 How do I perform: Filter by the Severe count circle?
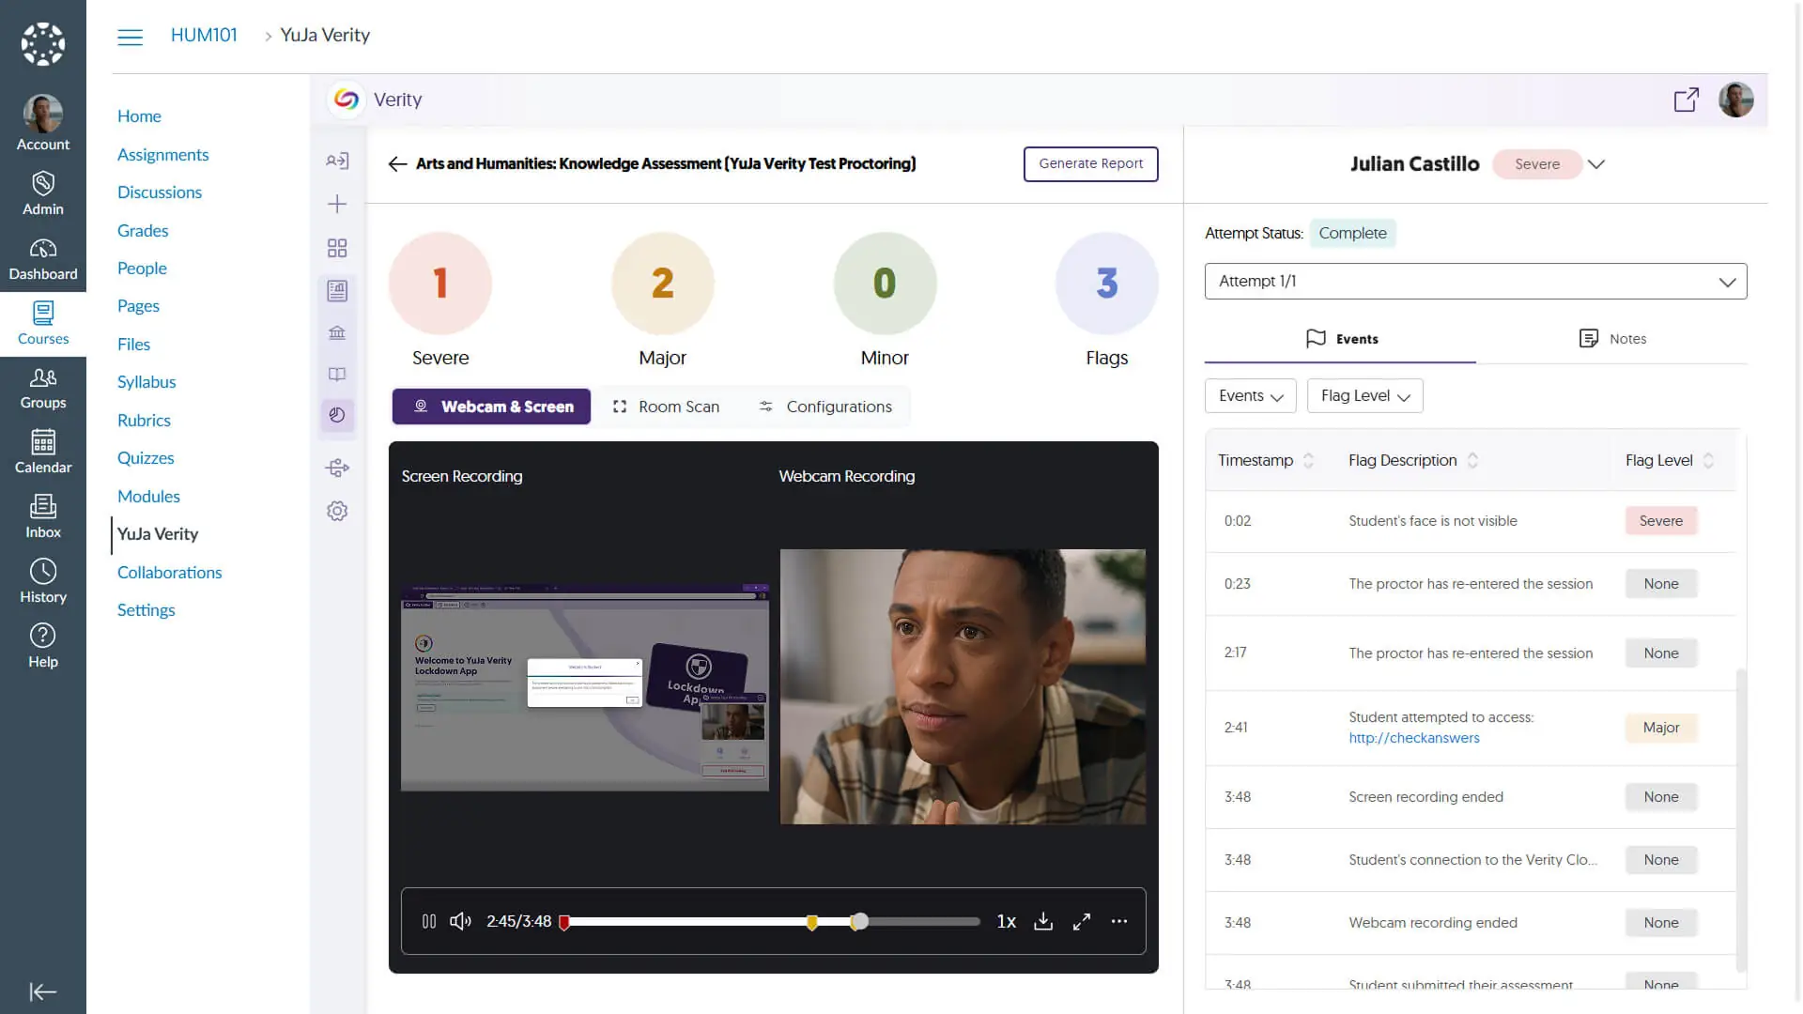tap(440, 284)
